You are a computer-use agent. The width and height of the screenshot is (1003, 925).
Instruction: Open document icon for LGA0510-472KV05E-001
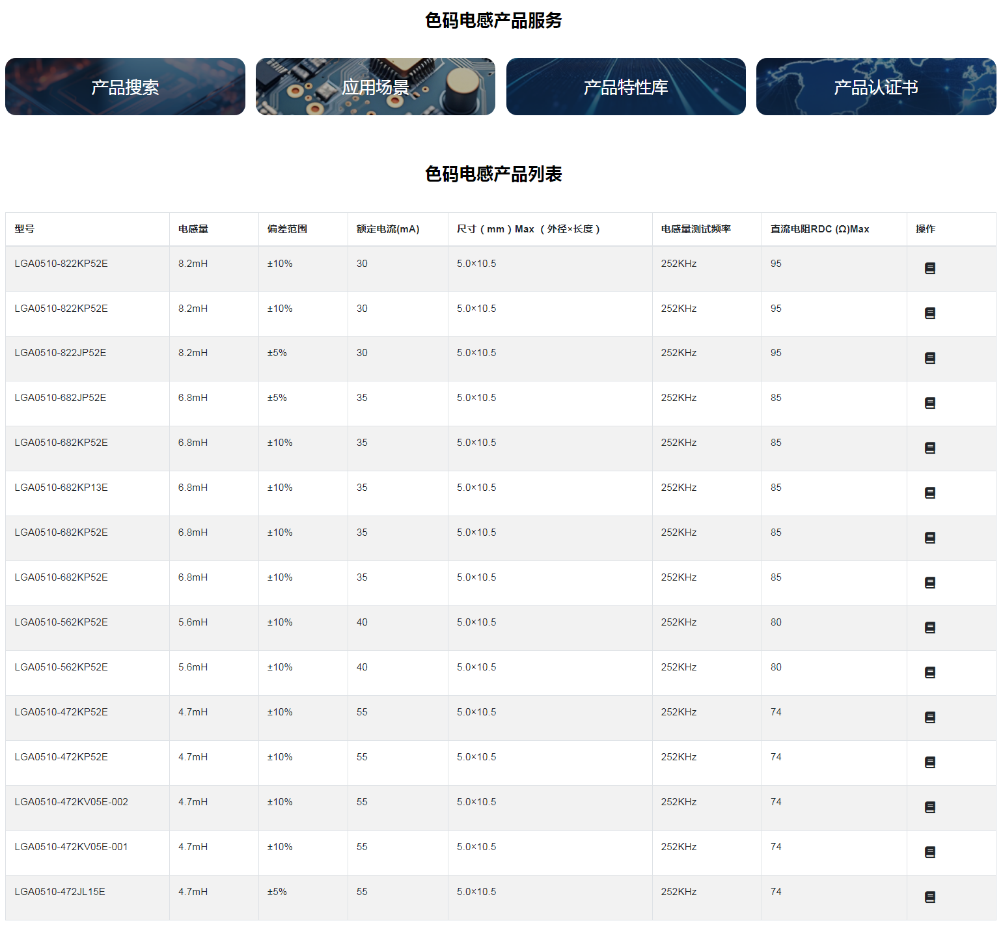pos(929,852)
